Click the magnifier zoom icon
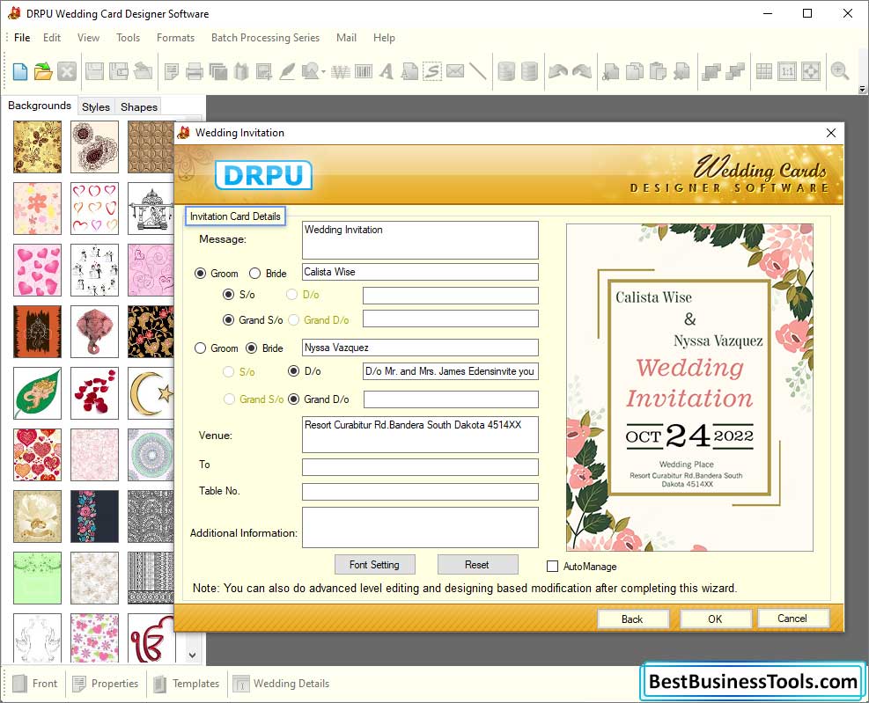Image resolution: width=869 pixels, height=703 pixels. tap(840, 71)
